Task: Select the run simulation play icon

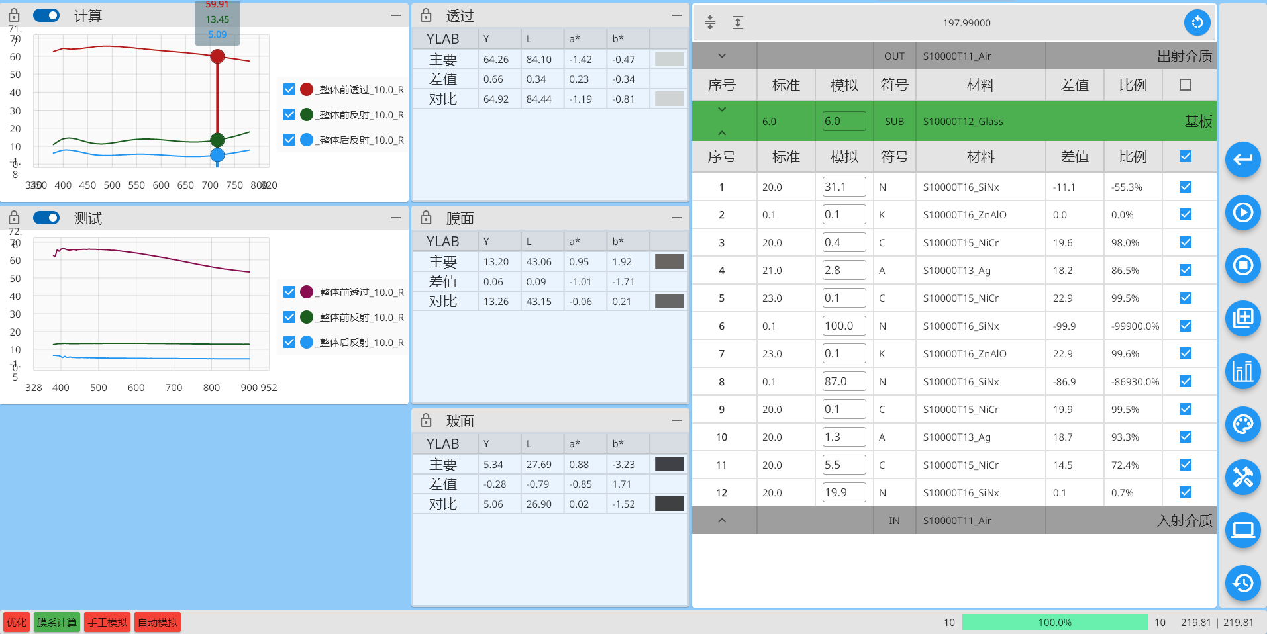Action: click(1242, 212)
